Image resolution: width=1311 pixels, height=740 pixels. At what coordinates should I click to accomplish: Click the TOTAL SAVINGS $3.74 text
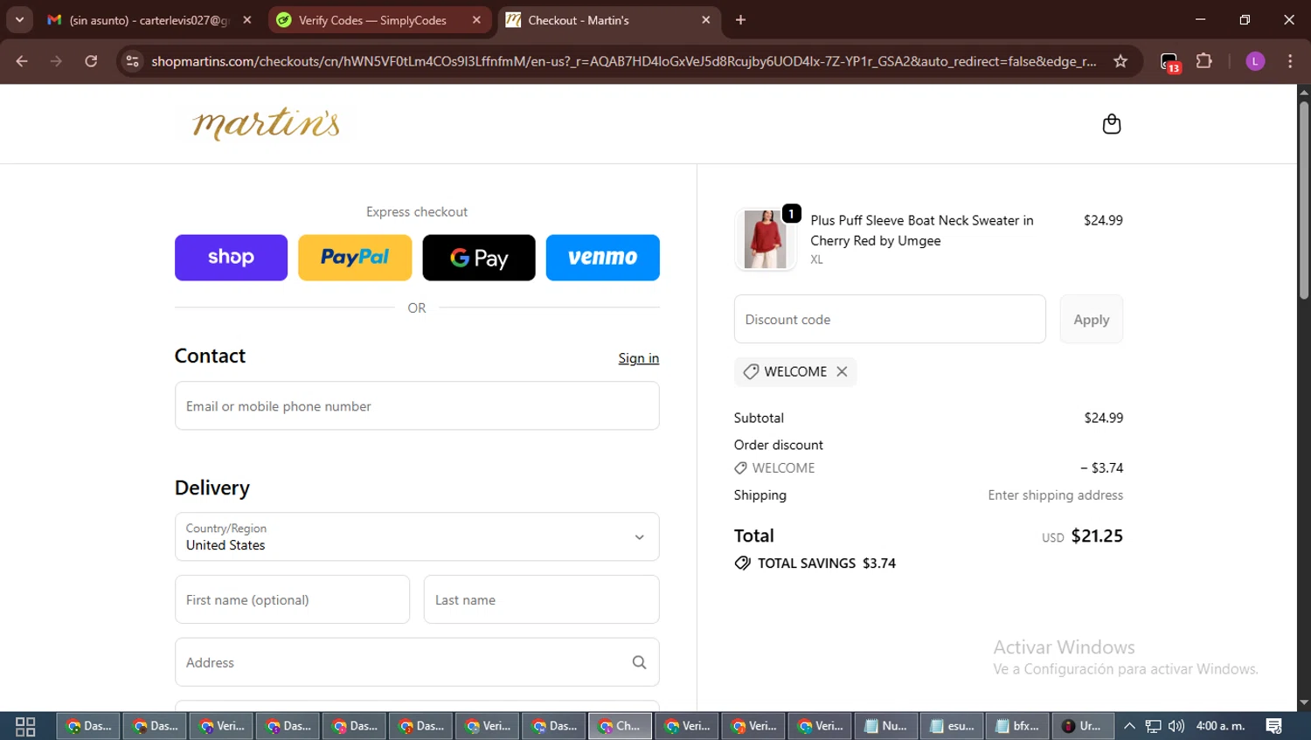point(827,564)
